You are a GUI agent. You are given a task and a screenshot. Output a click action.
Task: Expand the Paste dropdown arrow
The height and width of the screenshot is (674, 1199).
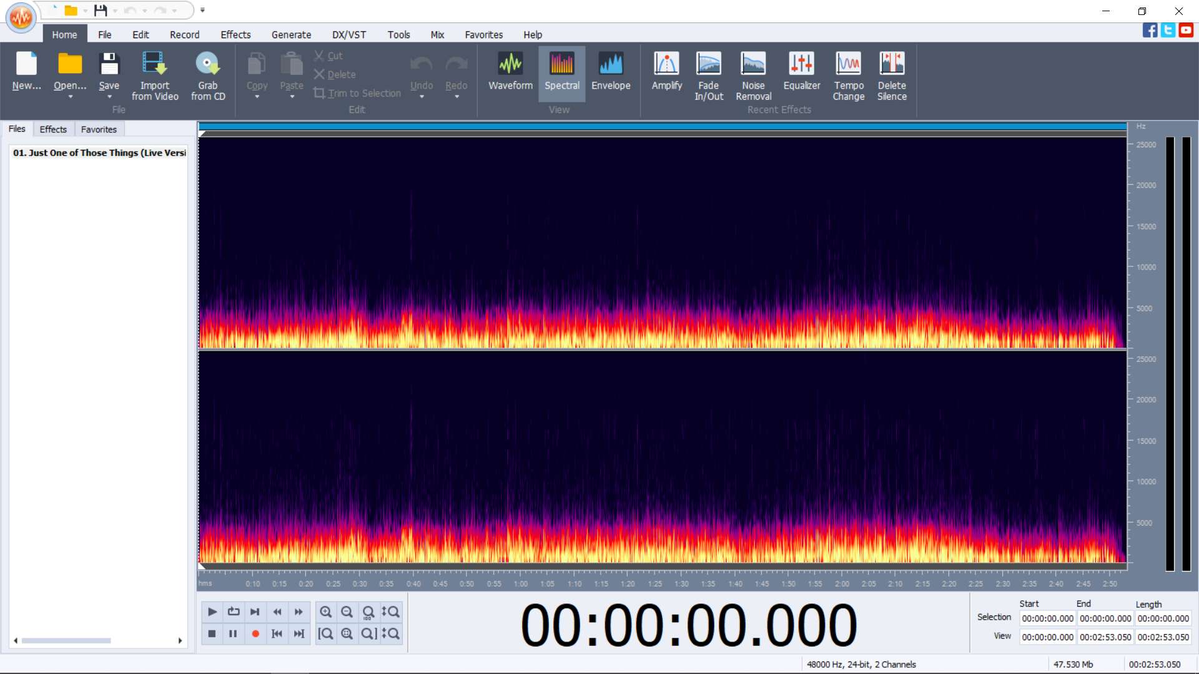[x=292, y=97]
